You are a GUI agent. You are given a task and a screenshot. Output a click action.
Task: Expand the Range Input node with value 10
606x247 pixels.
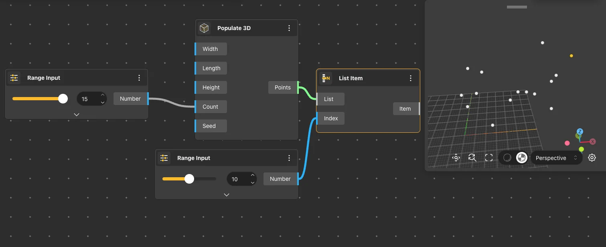click(x=227, y=195)
